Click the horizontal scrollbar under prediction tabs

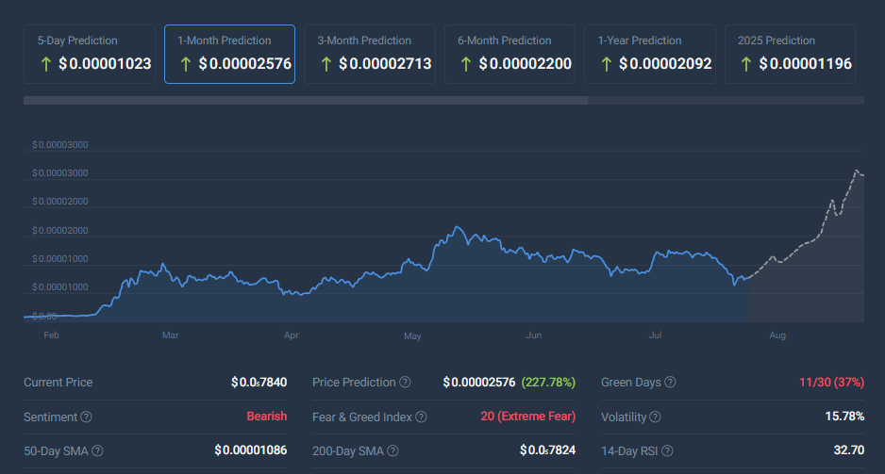click(x=306, y=100)
